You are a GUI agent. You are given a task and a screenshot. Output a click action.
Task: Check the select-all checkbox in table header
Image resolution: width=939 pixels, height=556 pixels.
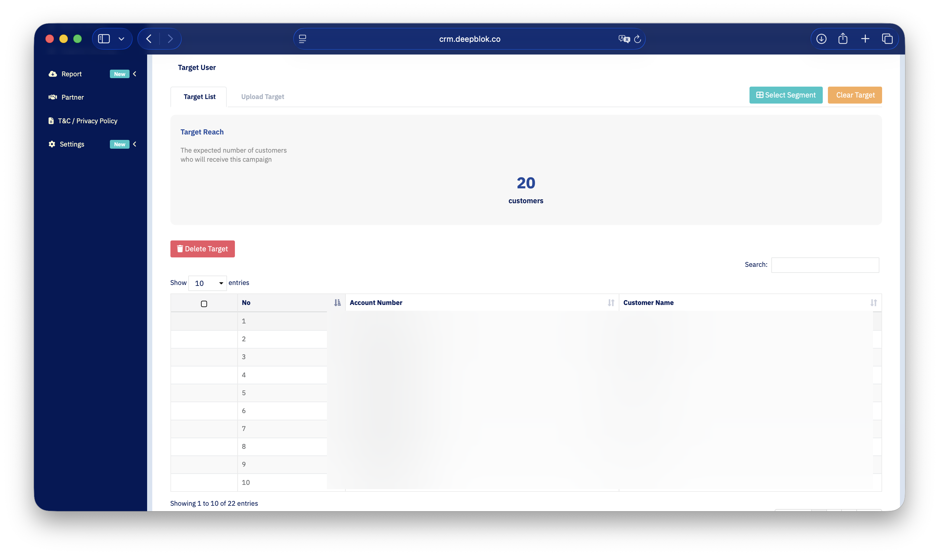click(x=204, y=304)
